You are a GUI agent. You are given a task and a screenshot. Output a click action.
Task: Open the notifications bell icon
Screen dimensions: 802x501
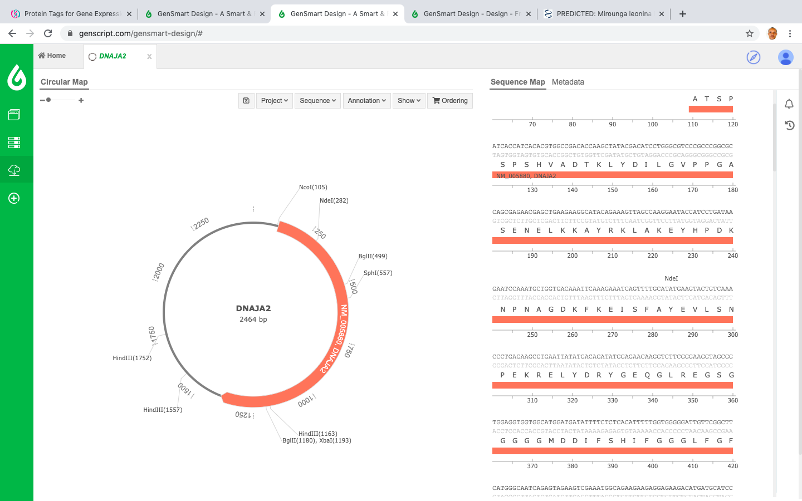(x=789, y=104)
